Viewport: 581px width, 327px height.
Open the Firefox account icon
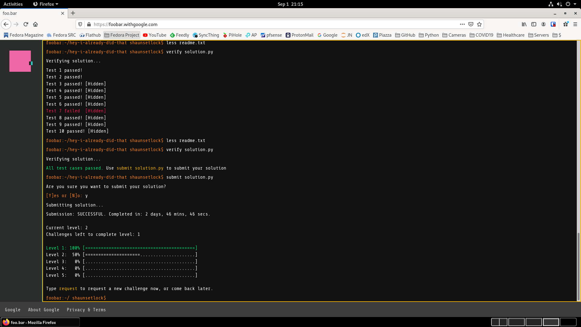[543, 24]
